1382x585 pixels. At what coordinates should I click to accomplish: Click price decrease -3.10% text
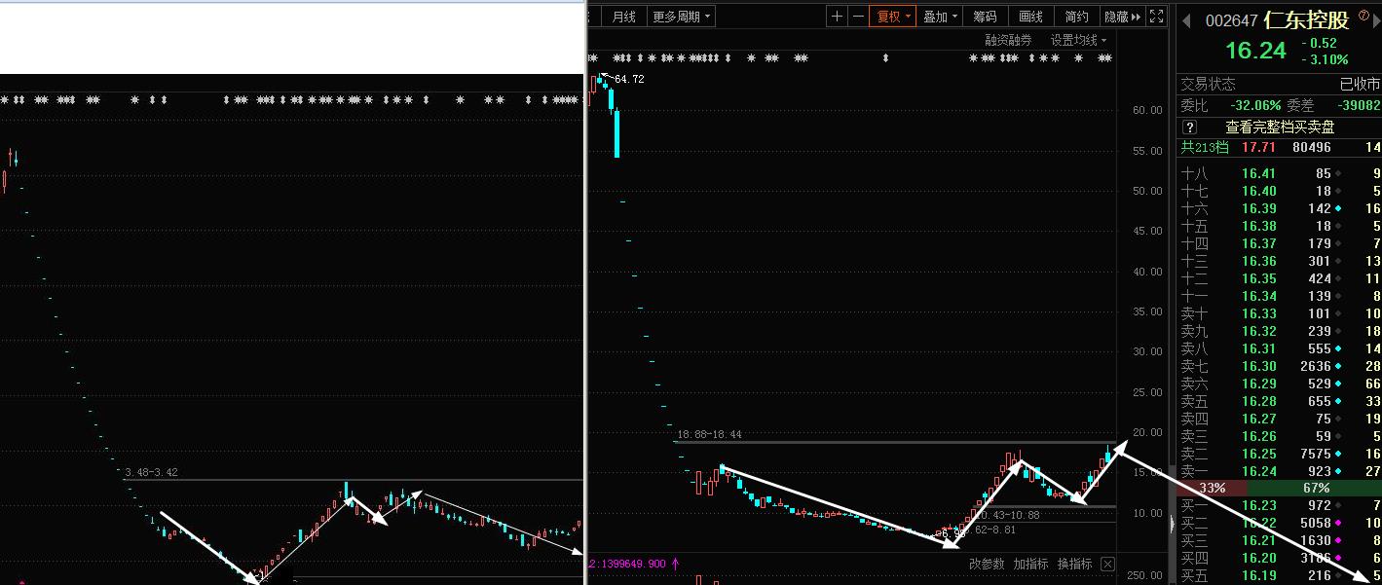[1324, 59]
